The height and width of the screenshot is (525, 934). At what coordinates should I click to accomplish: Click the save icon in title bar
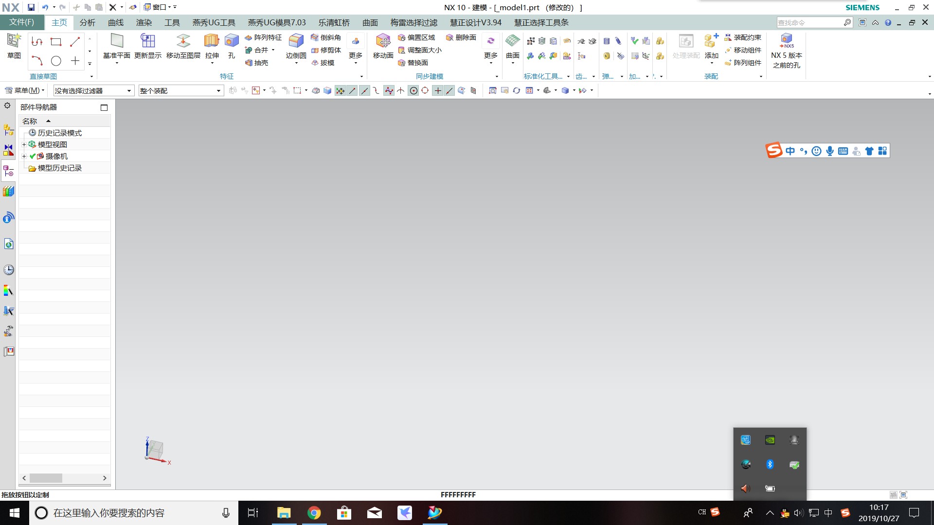[x=31, y=7]
